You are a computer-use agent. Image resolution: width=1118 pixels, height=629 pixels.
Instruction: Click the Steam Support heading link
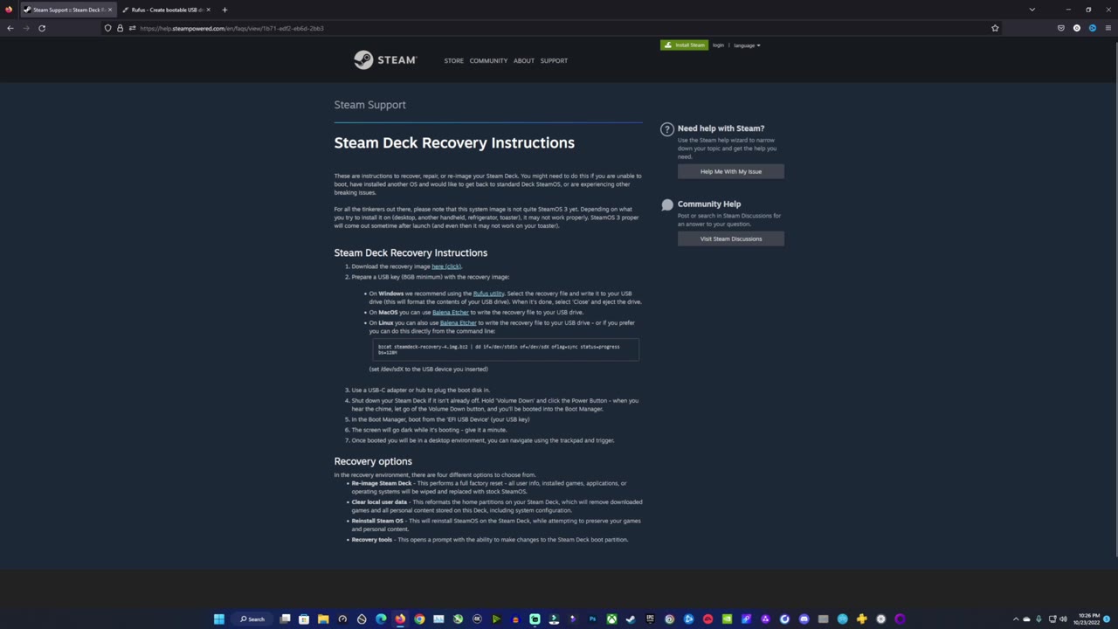[x=369, y=105]
